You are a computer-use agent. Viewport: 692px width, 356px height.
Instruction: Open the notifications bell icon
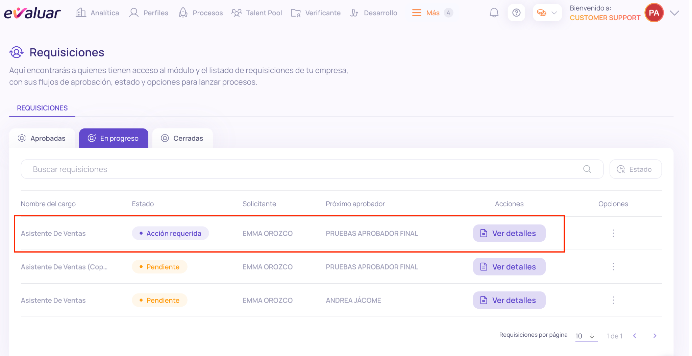pos(494,13)
